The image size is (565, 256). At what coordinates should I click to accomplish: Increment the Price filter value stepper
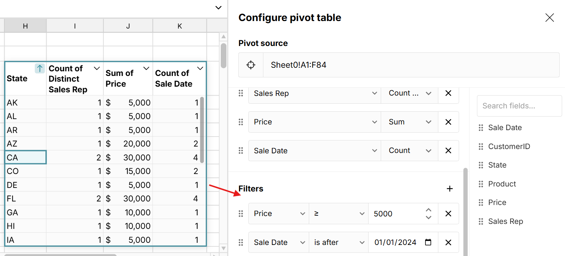[428, 210]
